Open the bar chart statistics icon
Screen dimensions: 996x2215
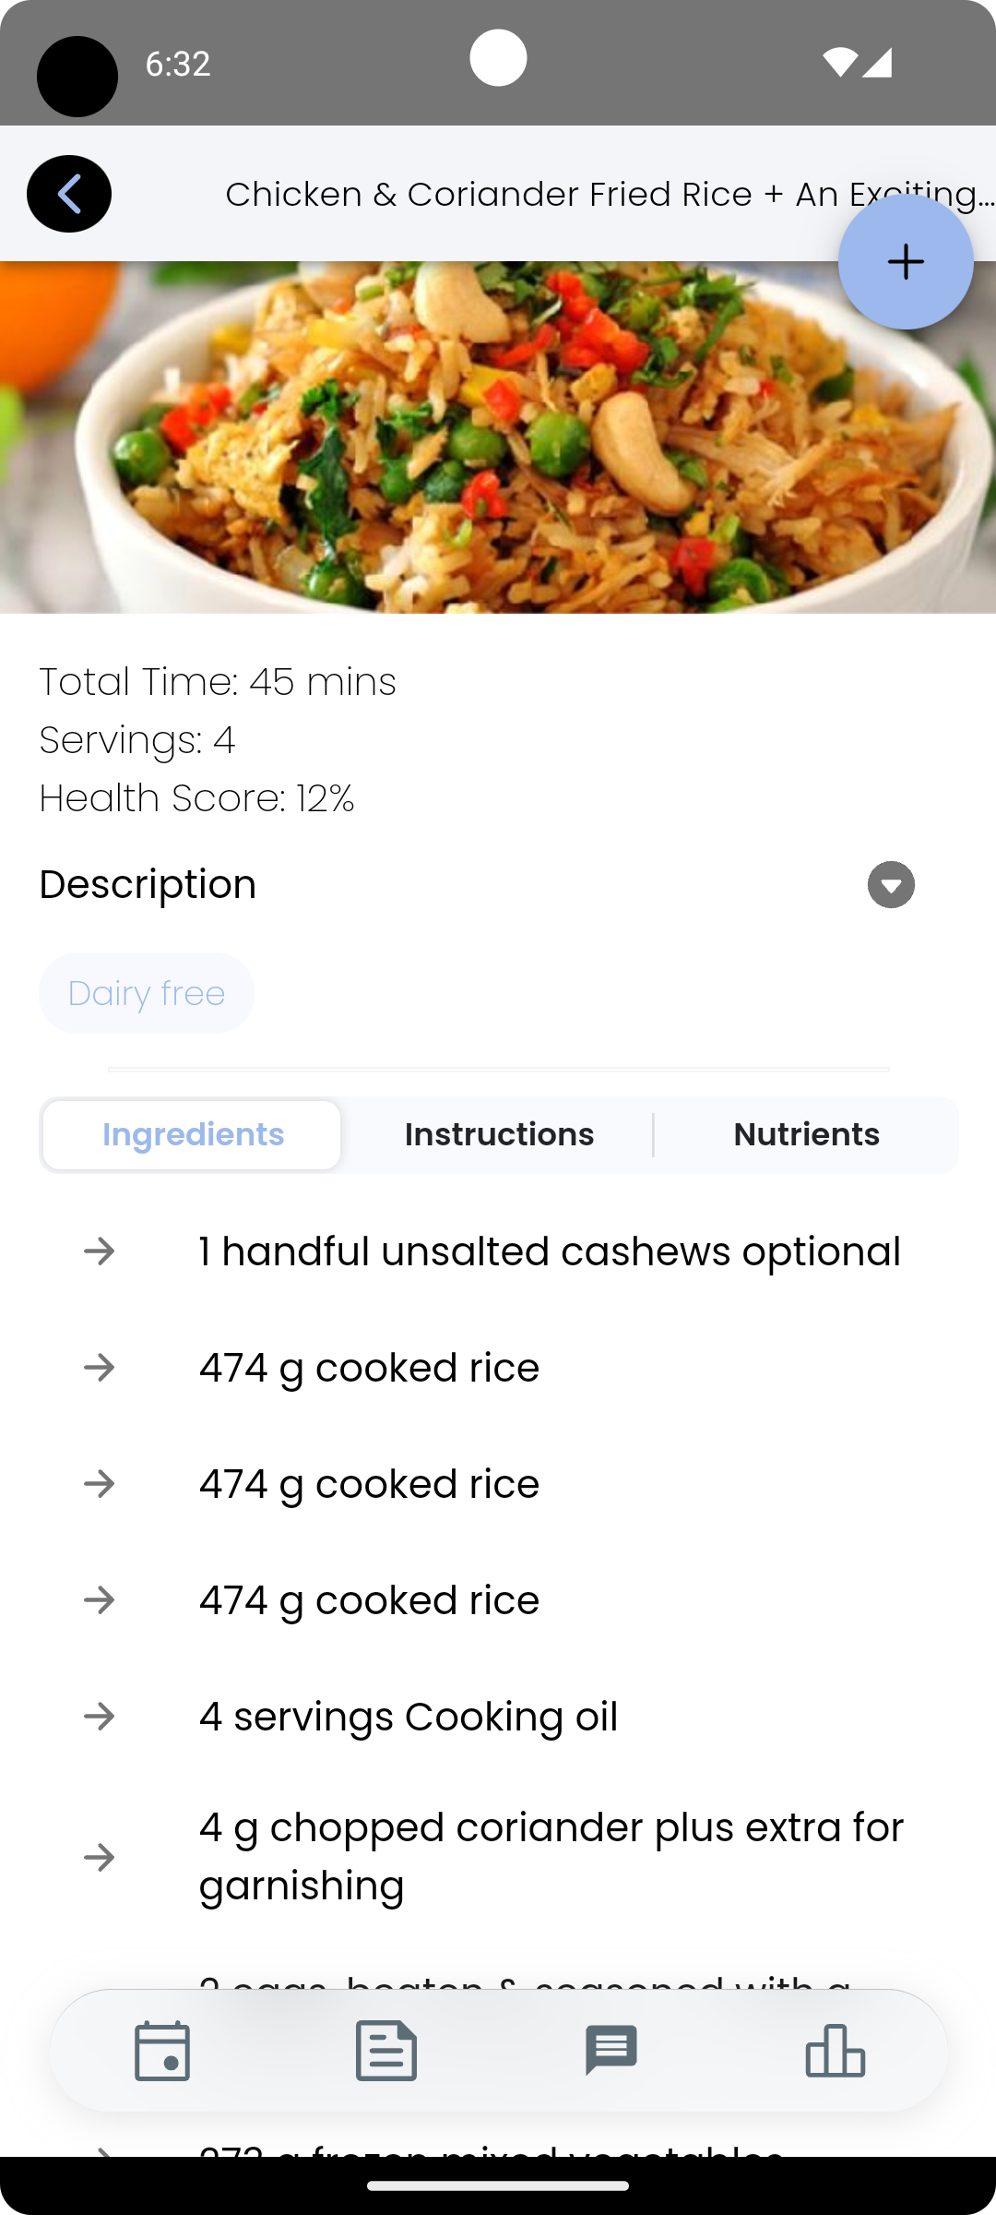(835, 2051)
